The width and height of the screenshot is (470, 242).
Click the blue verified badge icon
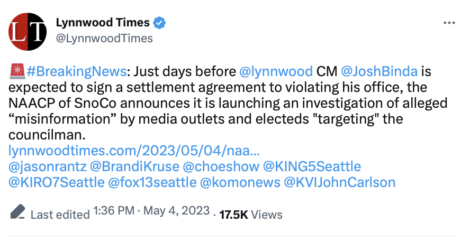pos(160,23)
